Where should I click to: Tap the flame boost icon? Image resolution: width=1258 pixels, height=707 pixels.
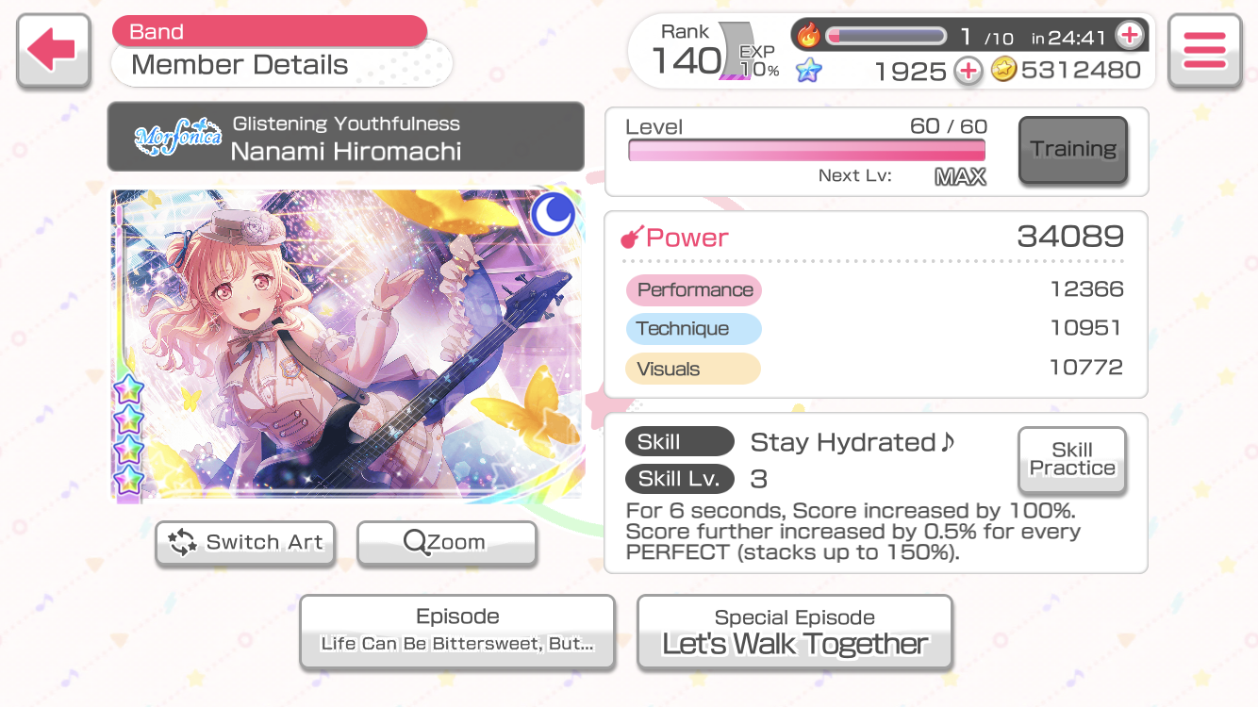click(808, 36)
